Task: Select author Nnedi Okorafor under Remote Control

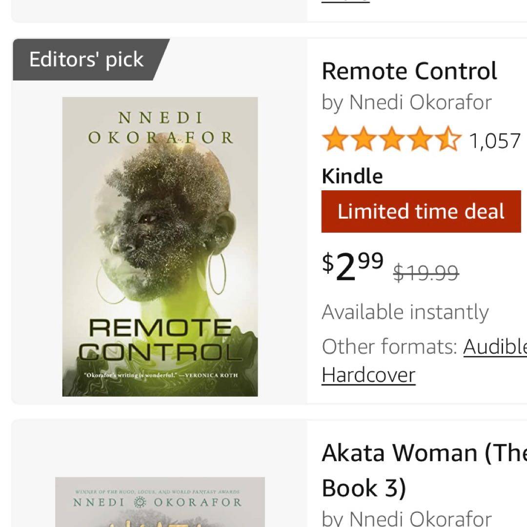Action: [x=420, y=102]
